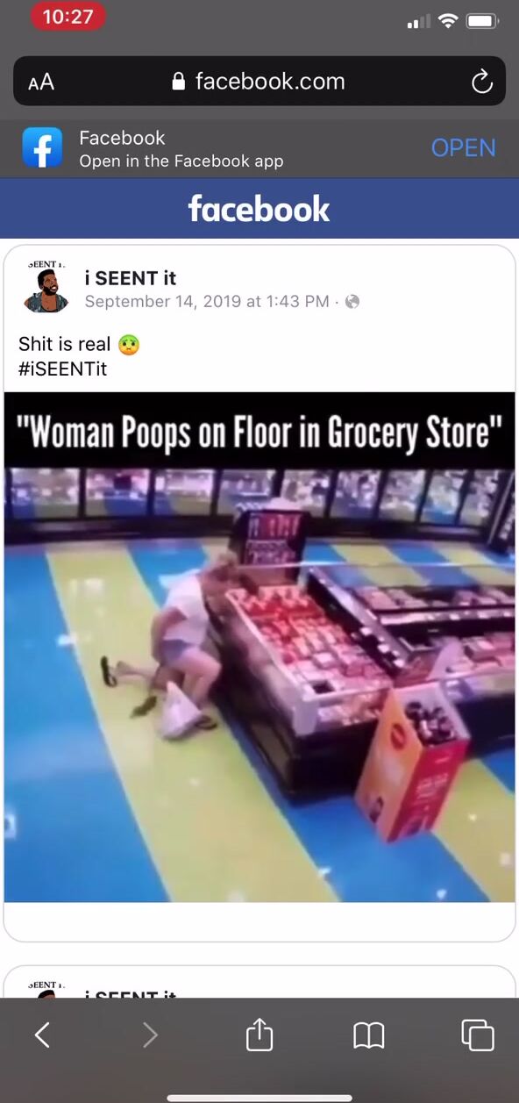This screenshot has width=519, height=1103.
Task: Reload the facebook.com page
Action: 481,82
